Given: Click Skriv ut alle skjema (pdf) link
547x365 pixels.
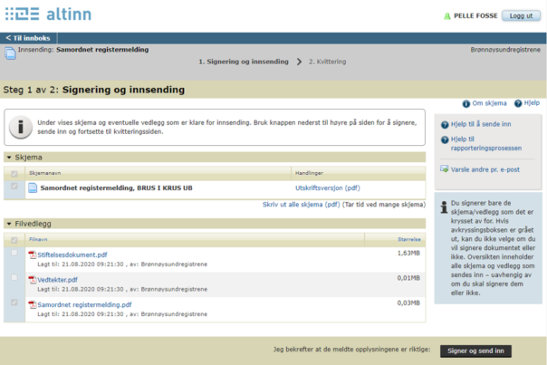Looking at the screenshot, I should 301,205.
